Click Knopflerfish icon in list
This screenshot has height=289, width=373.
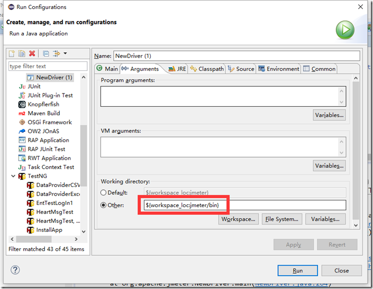(x=22, y=105)
